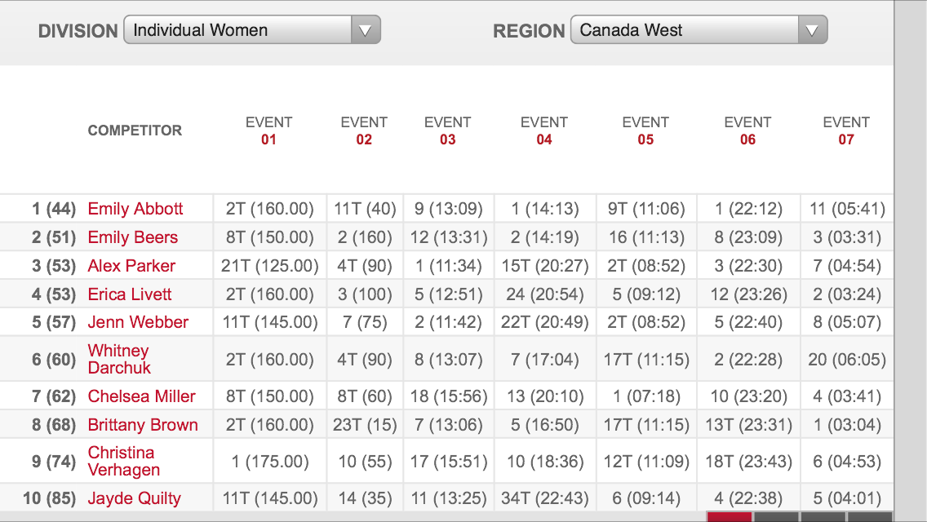The width and height of the screenshot is (927, 522).
Task: Click the Event 05 column header
Action: tap(645, 131)
